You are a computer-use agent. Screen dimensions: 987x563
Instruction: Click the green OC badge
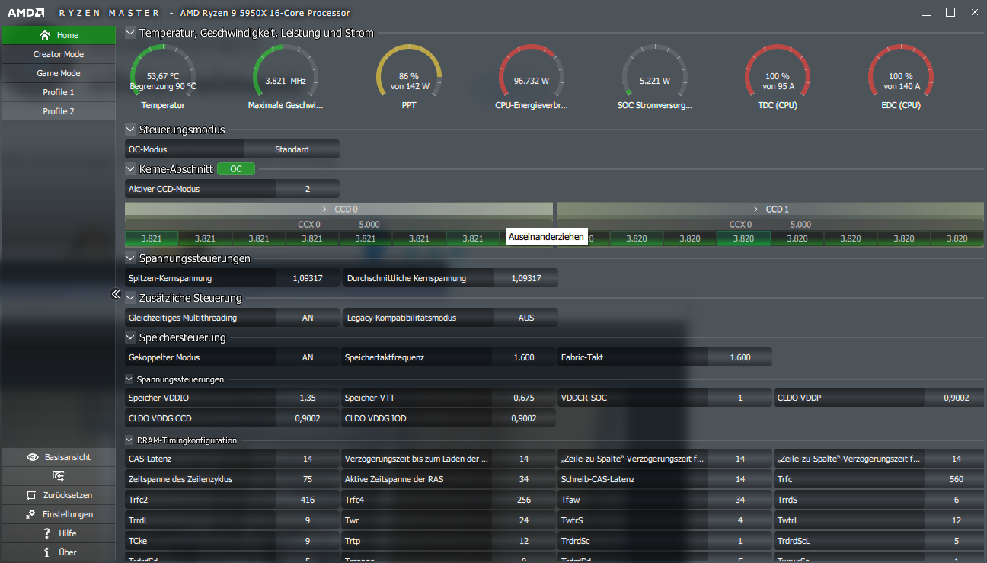pos(236,169)
